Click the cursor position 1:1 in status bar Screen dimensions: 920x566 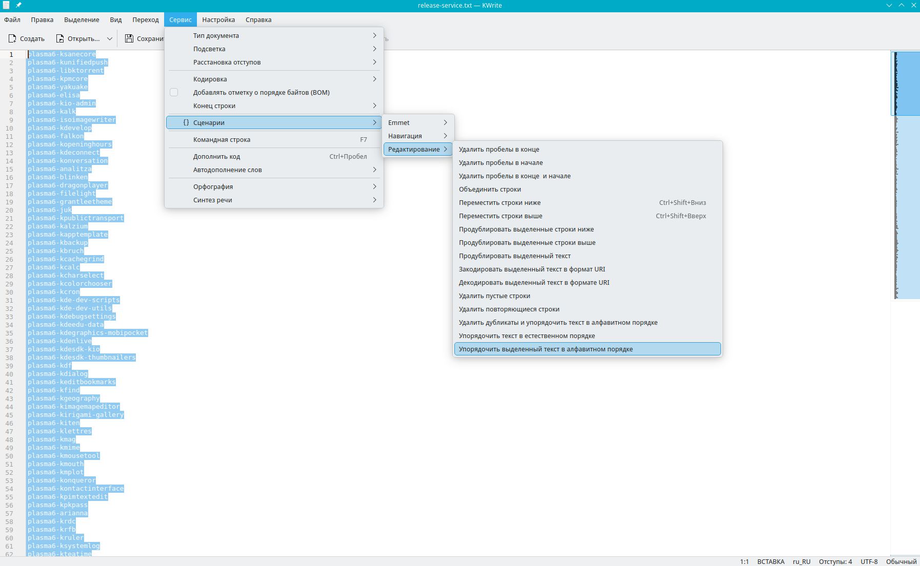(745, 562)
